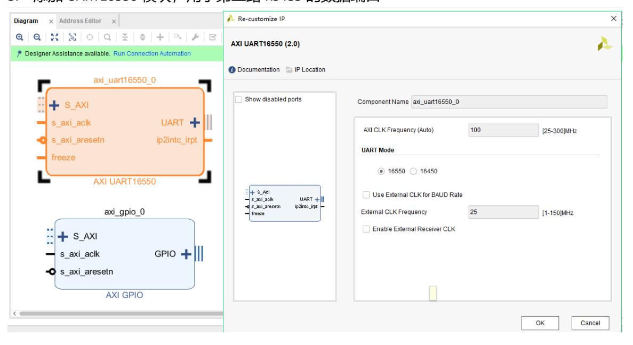Image resolution: width=633 pixels, height=345 pixels.
Task: Enable Show disabled ports checkbox
Action: point(239,99)
